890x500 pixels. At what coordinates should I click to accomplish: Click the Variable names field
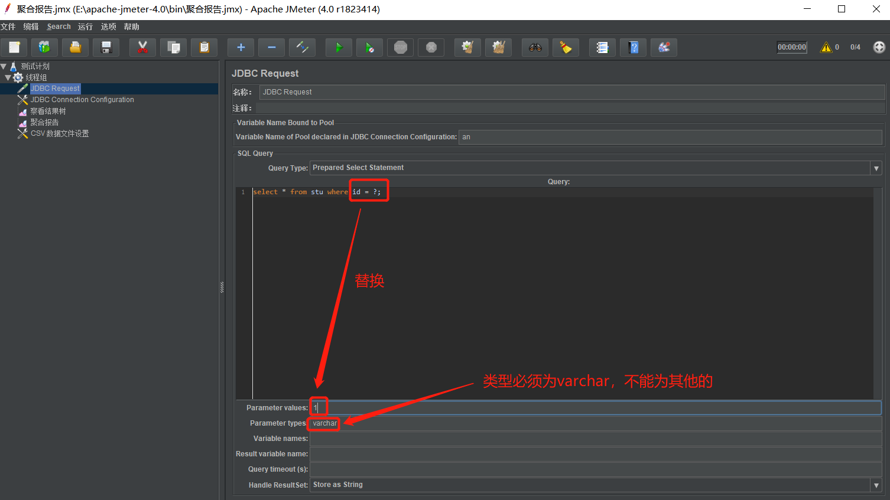click(x=596, y=439)
